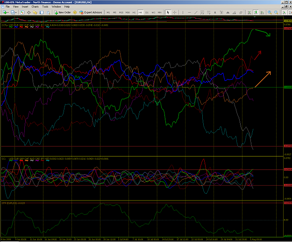Click the chart document icon beside File
This screenshot has height=242, width=292.
[2, 7]
